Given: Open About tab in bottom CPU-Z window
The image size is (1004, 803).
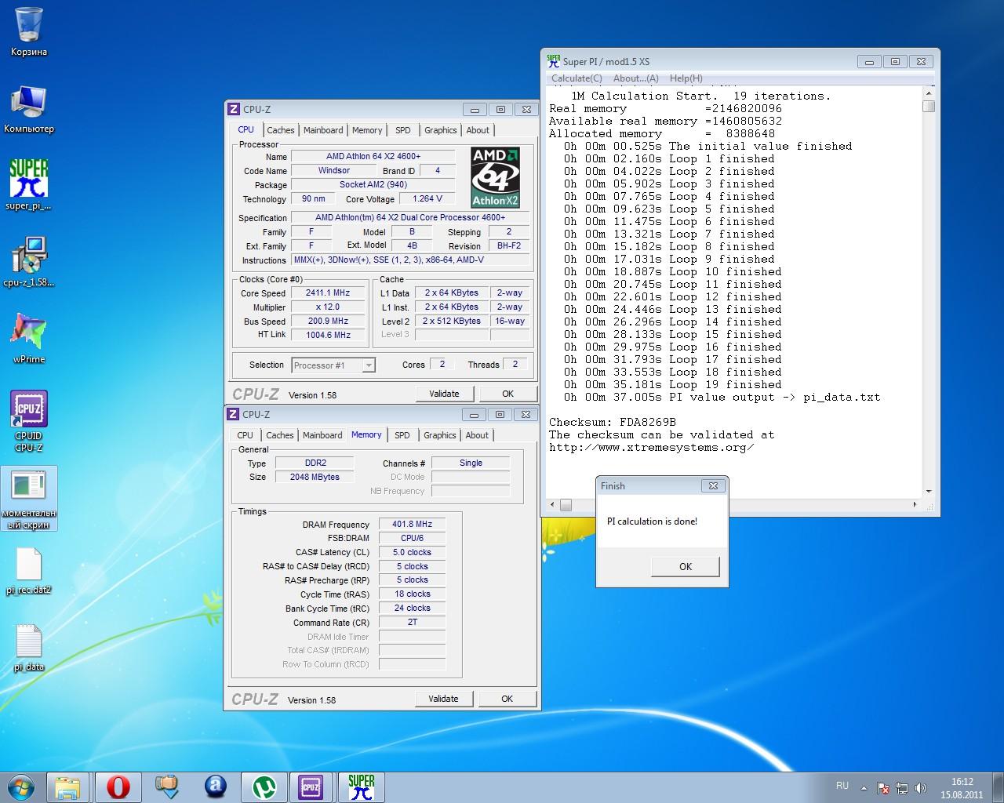Looking at the screenshot, I should pos(477,435).
